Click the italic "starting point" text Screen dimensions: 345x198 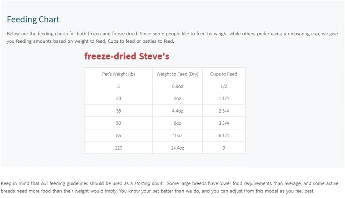pos(149,184)
